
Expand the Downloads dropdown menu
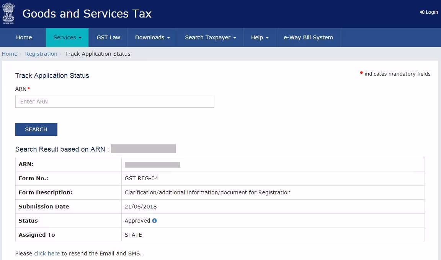(x=152, y=37)
